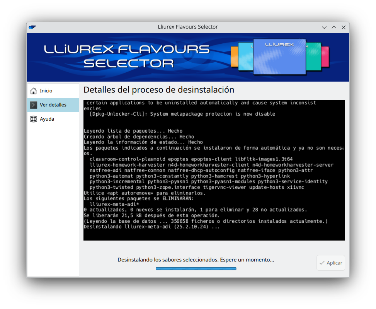Maximize the Lliurex Flavours Selector window
The width and height of the screenshot is (376, 309).
point(334,27)
